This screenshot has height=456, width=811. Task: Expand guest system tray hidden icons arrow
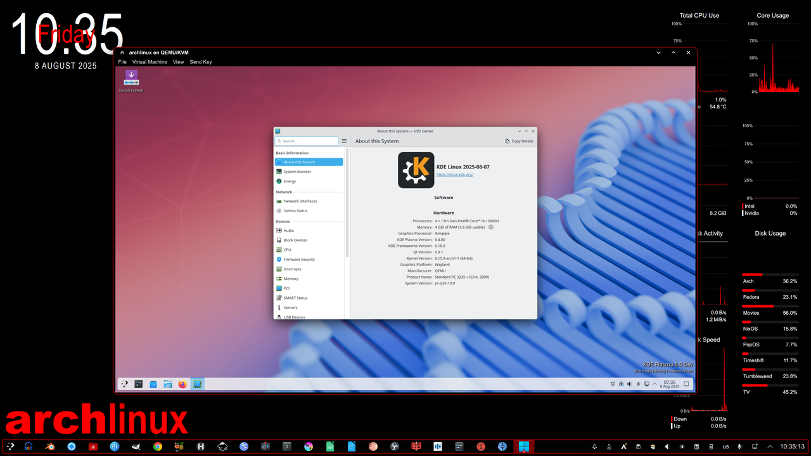655,384
